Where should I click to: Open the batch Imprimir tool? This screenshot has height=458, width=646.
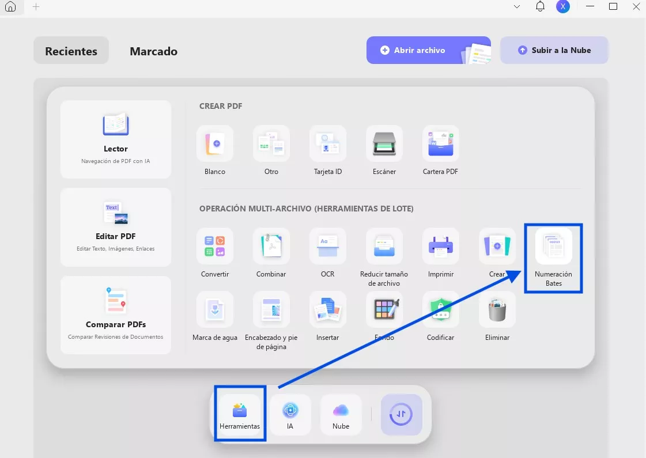[440, 247]
